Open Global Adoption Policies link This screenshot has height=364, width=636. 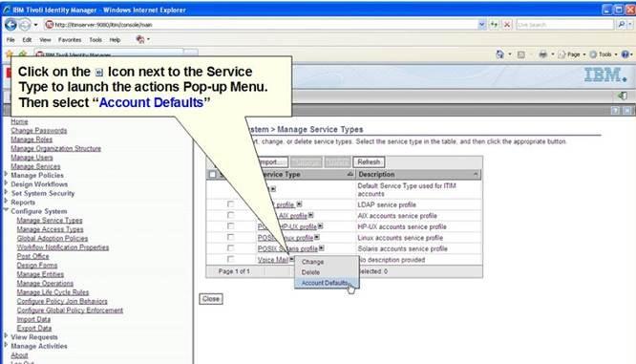click(x=53, y=238)
